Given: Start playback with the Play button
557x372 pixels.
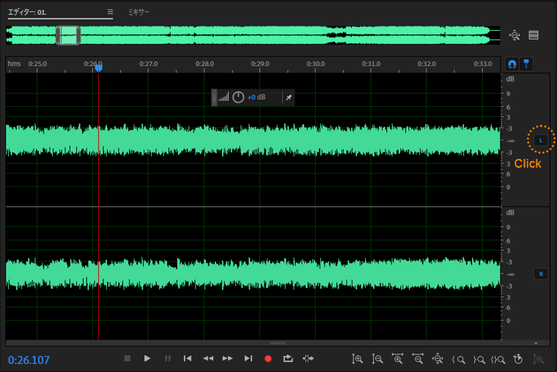Looking at the screenshot, I should pos(147,359).
